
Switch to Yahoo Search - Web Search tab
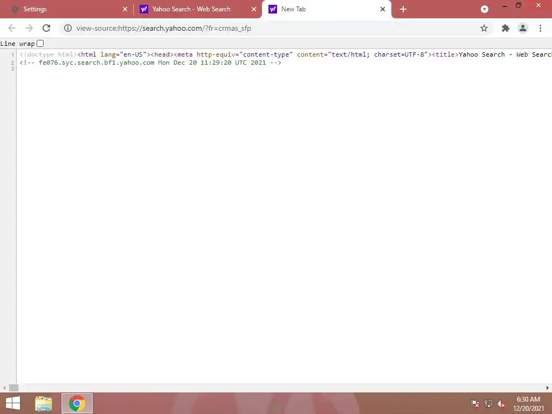[x=198, y=9]
